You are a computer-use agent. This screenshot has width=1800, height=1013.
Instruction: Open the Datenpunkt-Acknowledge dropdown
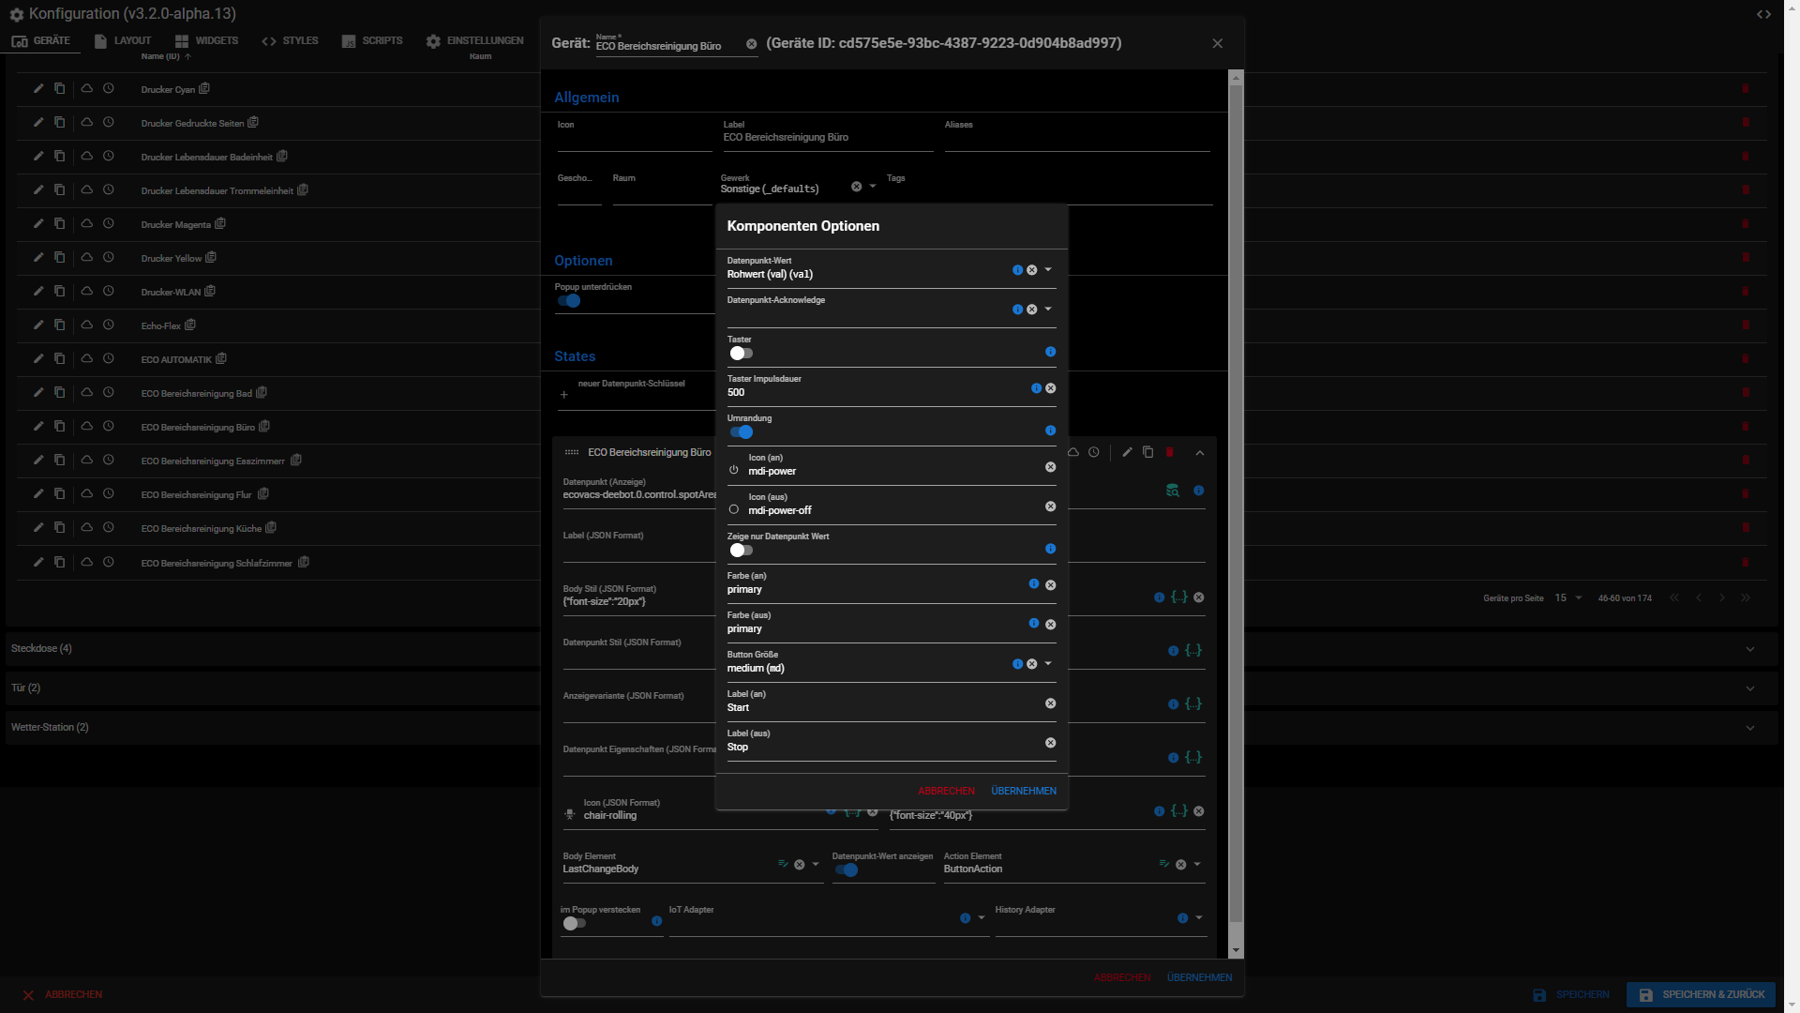1048,310
